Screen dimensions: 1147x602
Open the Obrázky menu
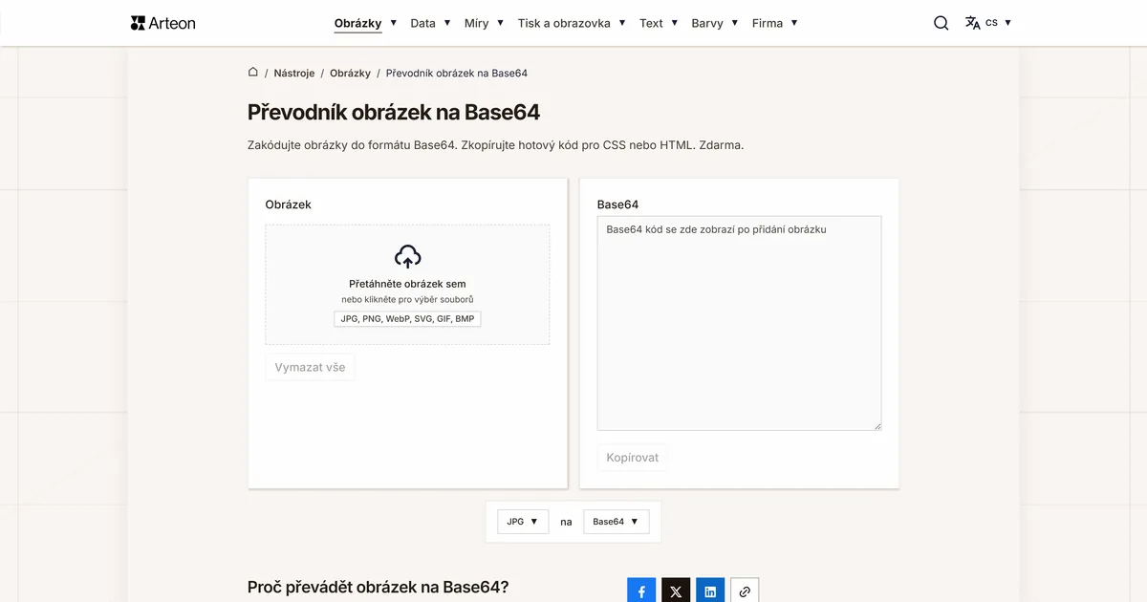click(x=357, y=23)
